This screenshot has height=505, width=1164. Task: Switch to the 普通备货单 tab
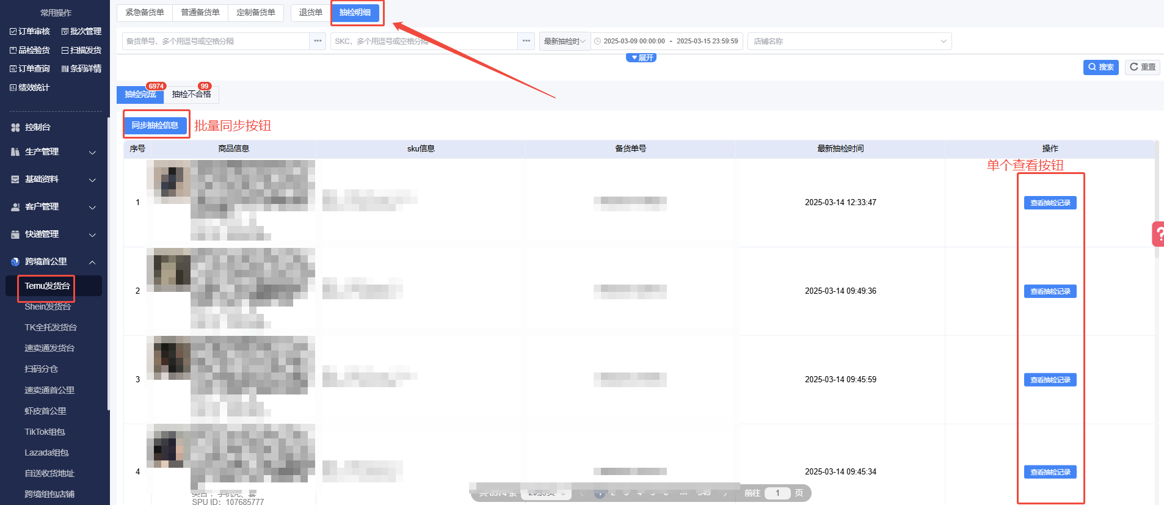[x=200, y=13]
